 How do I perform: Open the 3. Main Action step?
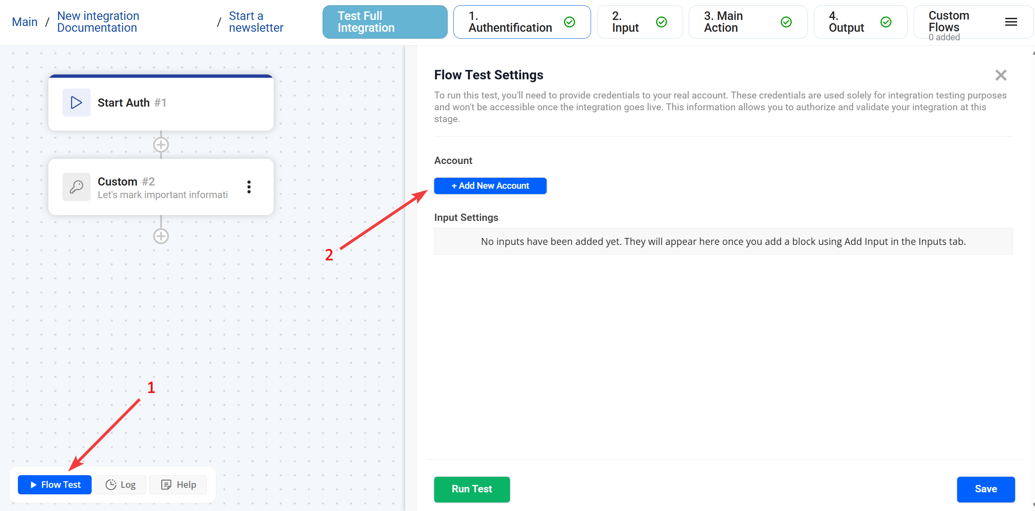pos(747,22)
